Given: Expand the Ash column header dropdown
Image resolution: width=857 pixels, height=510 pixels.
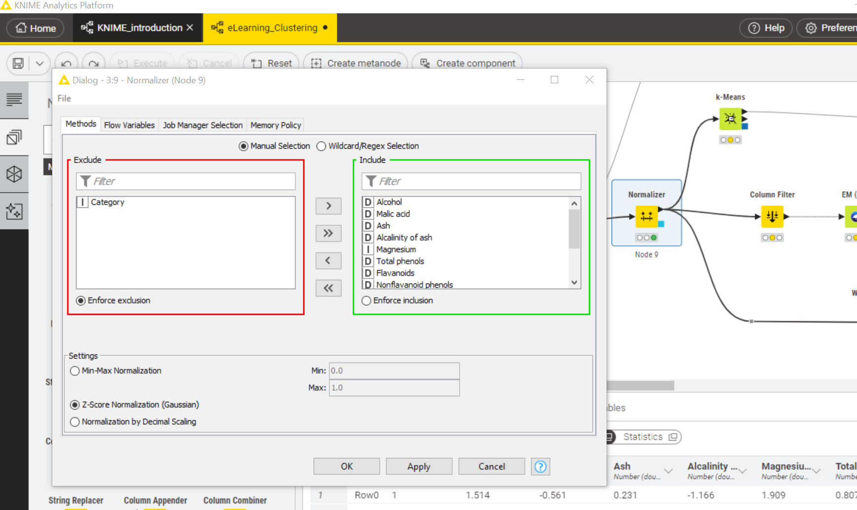Looking at the screenshot, I should pyautogui.click(x=668, y=471).
